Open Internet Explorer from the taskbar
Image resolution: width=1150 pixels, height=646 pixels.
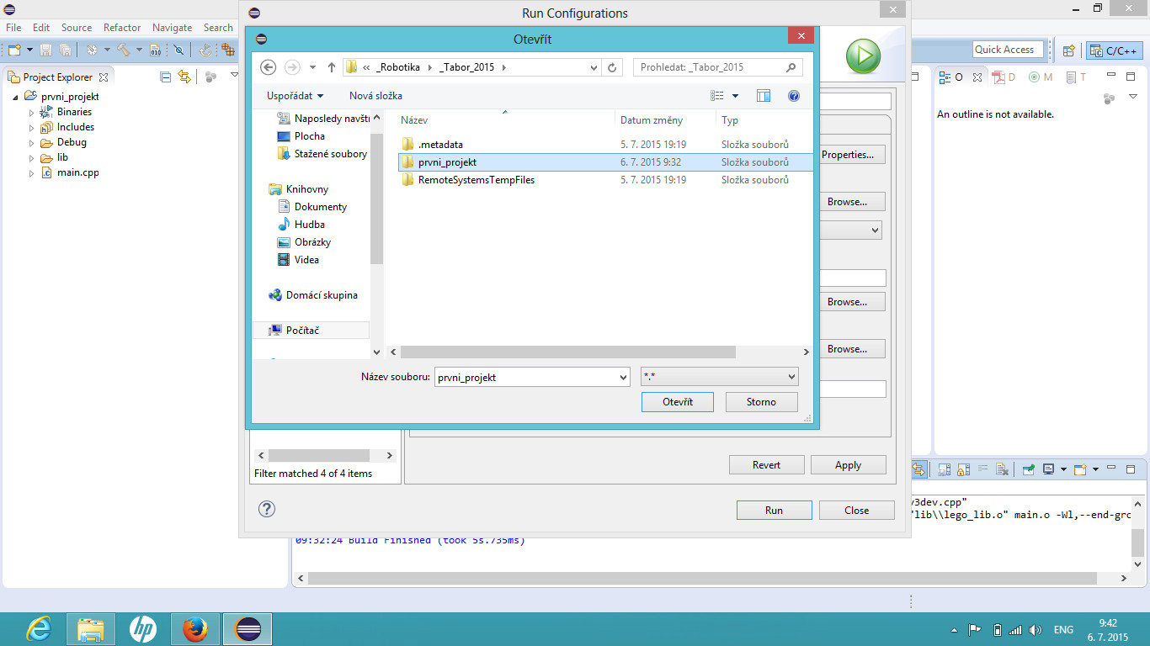tap(39, 628)
